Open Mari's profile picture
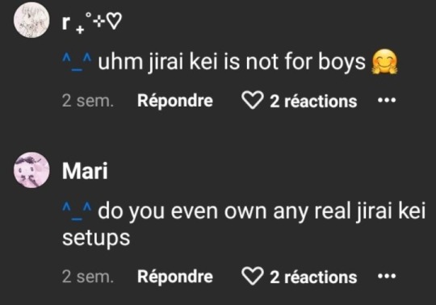The width and height of the screenshot is (436, 305). tap(31, 170)
